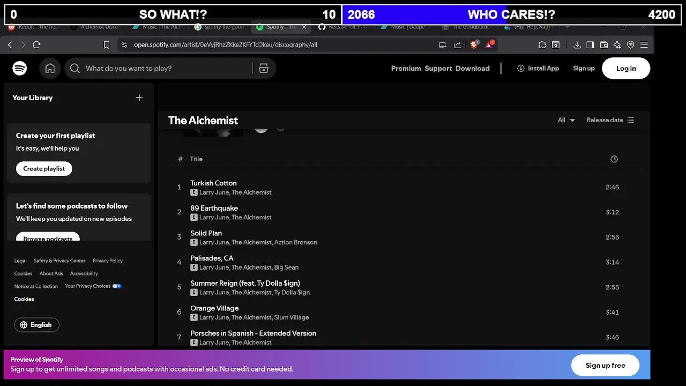Screen dimensions: 686x386
Task: Click the clock duration column icon
Action: [x=614, y=159]
